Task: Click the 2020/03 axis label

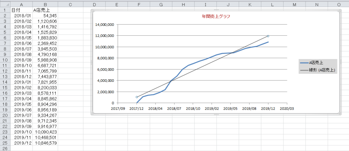Action: point(287,109)
